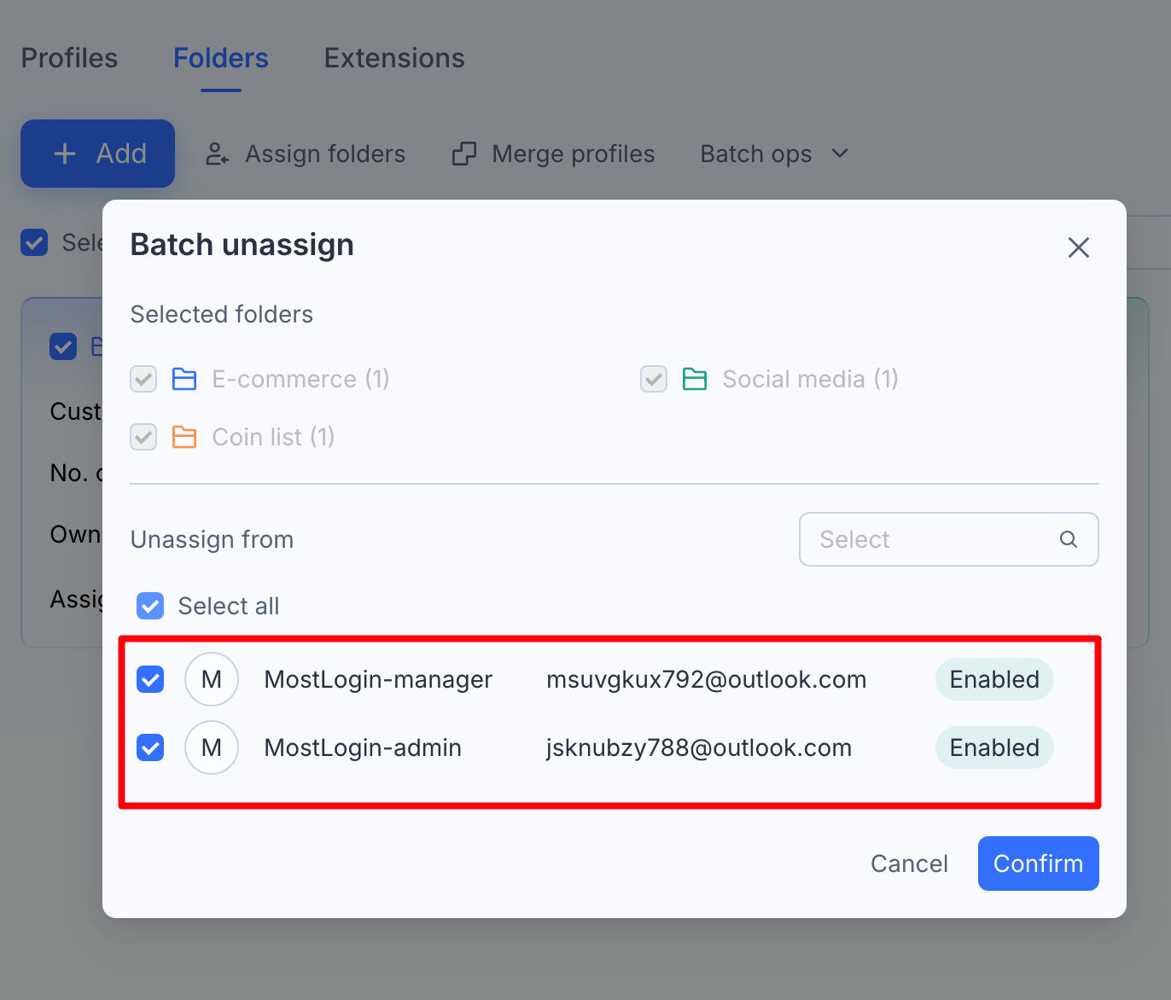Viewport: 1171px width, 1000px height.
Task: Click the search magnifier icon in Select field
Action: tap(1069, 539)
